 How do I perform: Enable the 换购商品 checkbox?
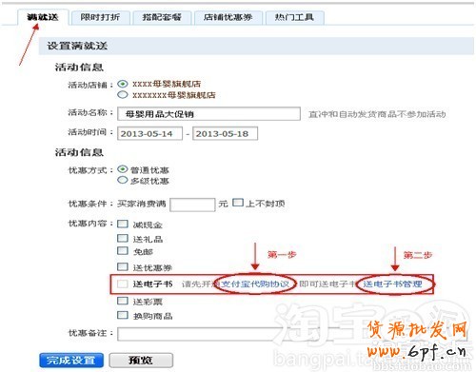click(x=123, y=315)
